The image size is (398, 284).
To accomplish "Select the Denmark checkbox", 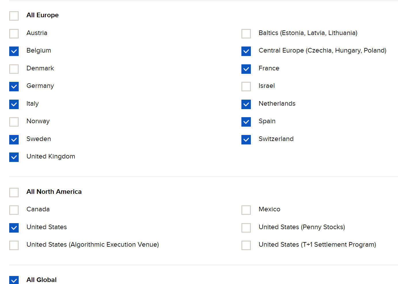I will tap(14, 69).
